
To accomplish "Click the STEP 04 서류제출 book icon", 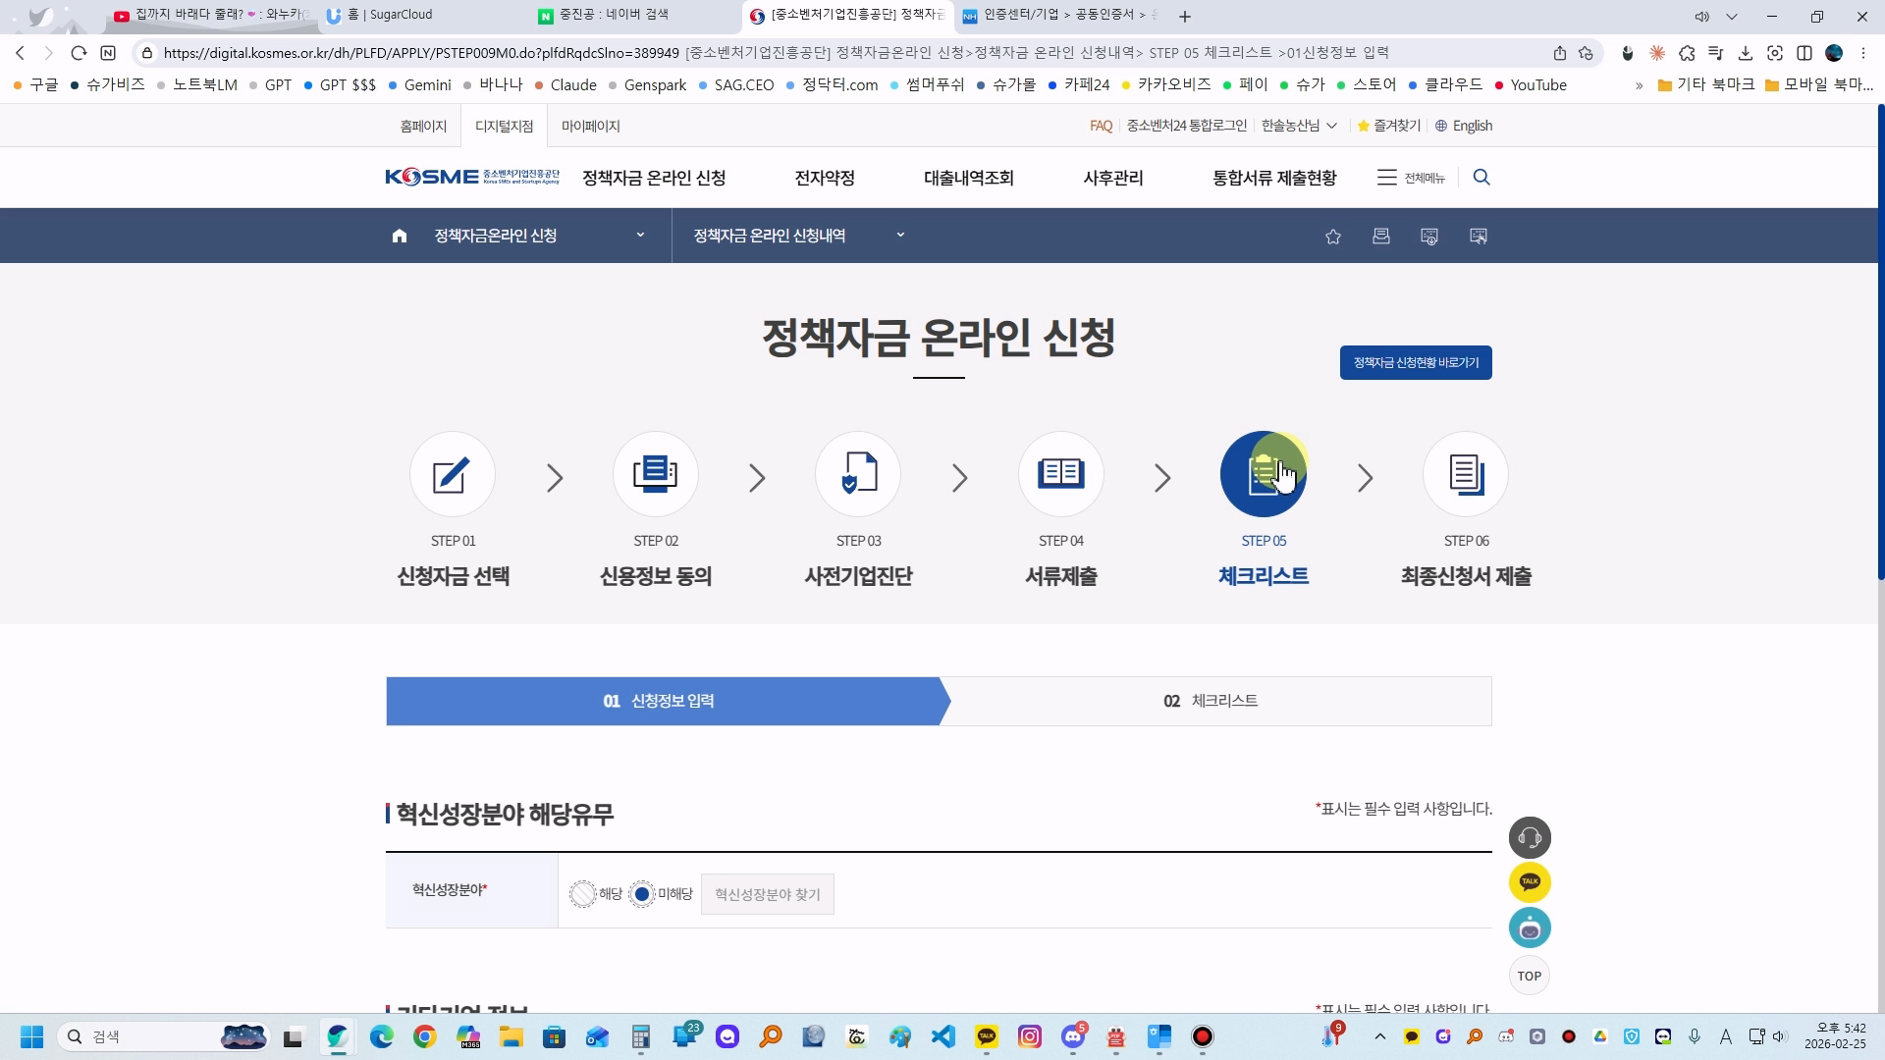I will click(1060, 475).
